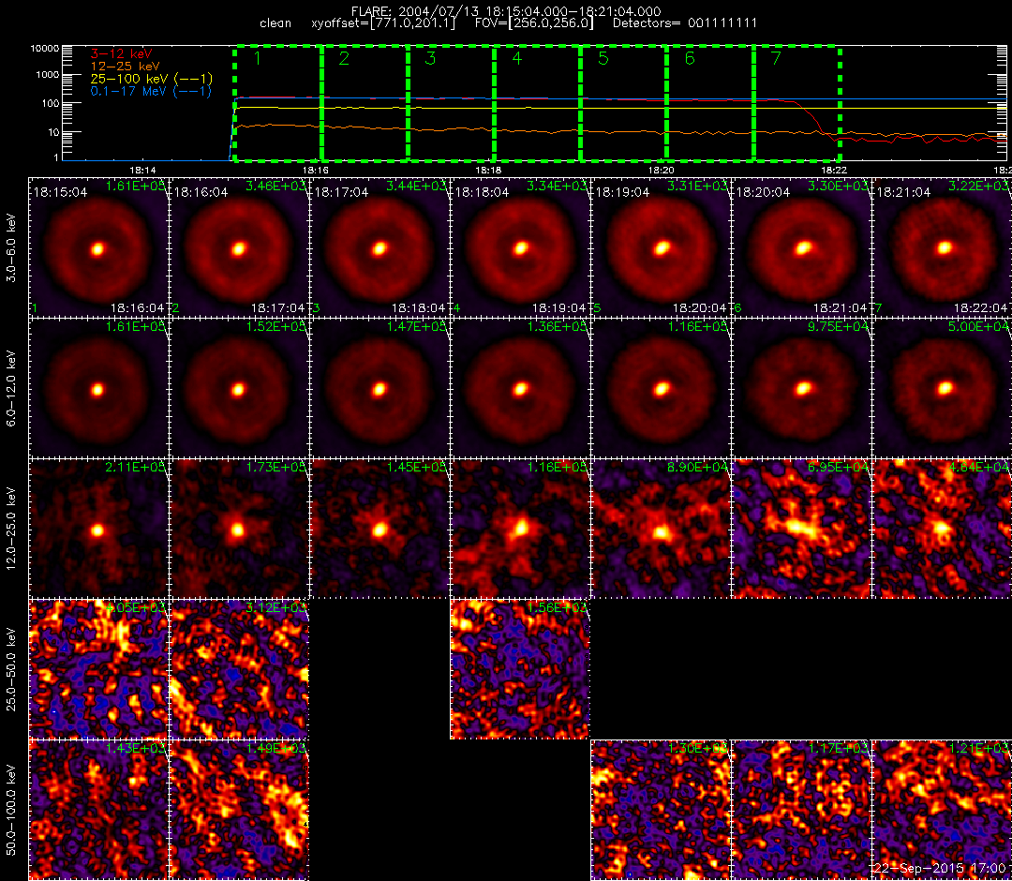
Task: Click the '3.0-6.0 keV' row label
Action: pos(11,247)
